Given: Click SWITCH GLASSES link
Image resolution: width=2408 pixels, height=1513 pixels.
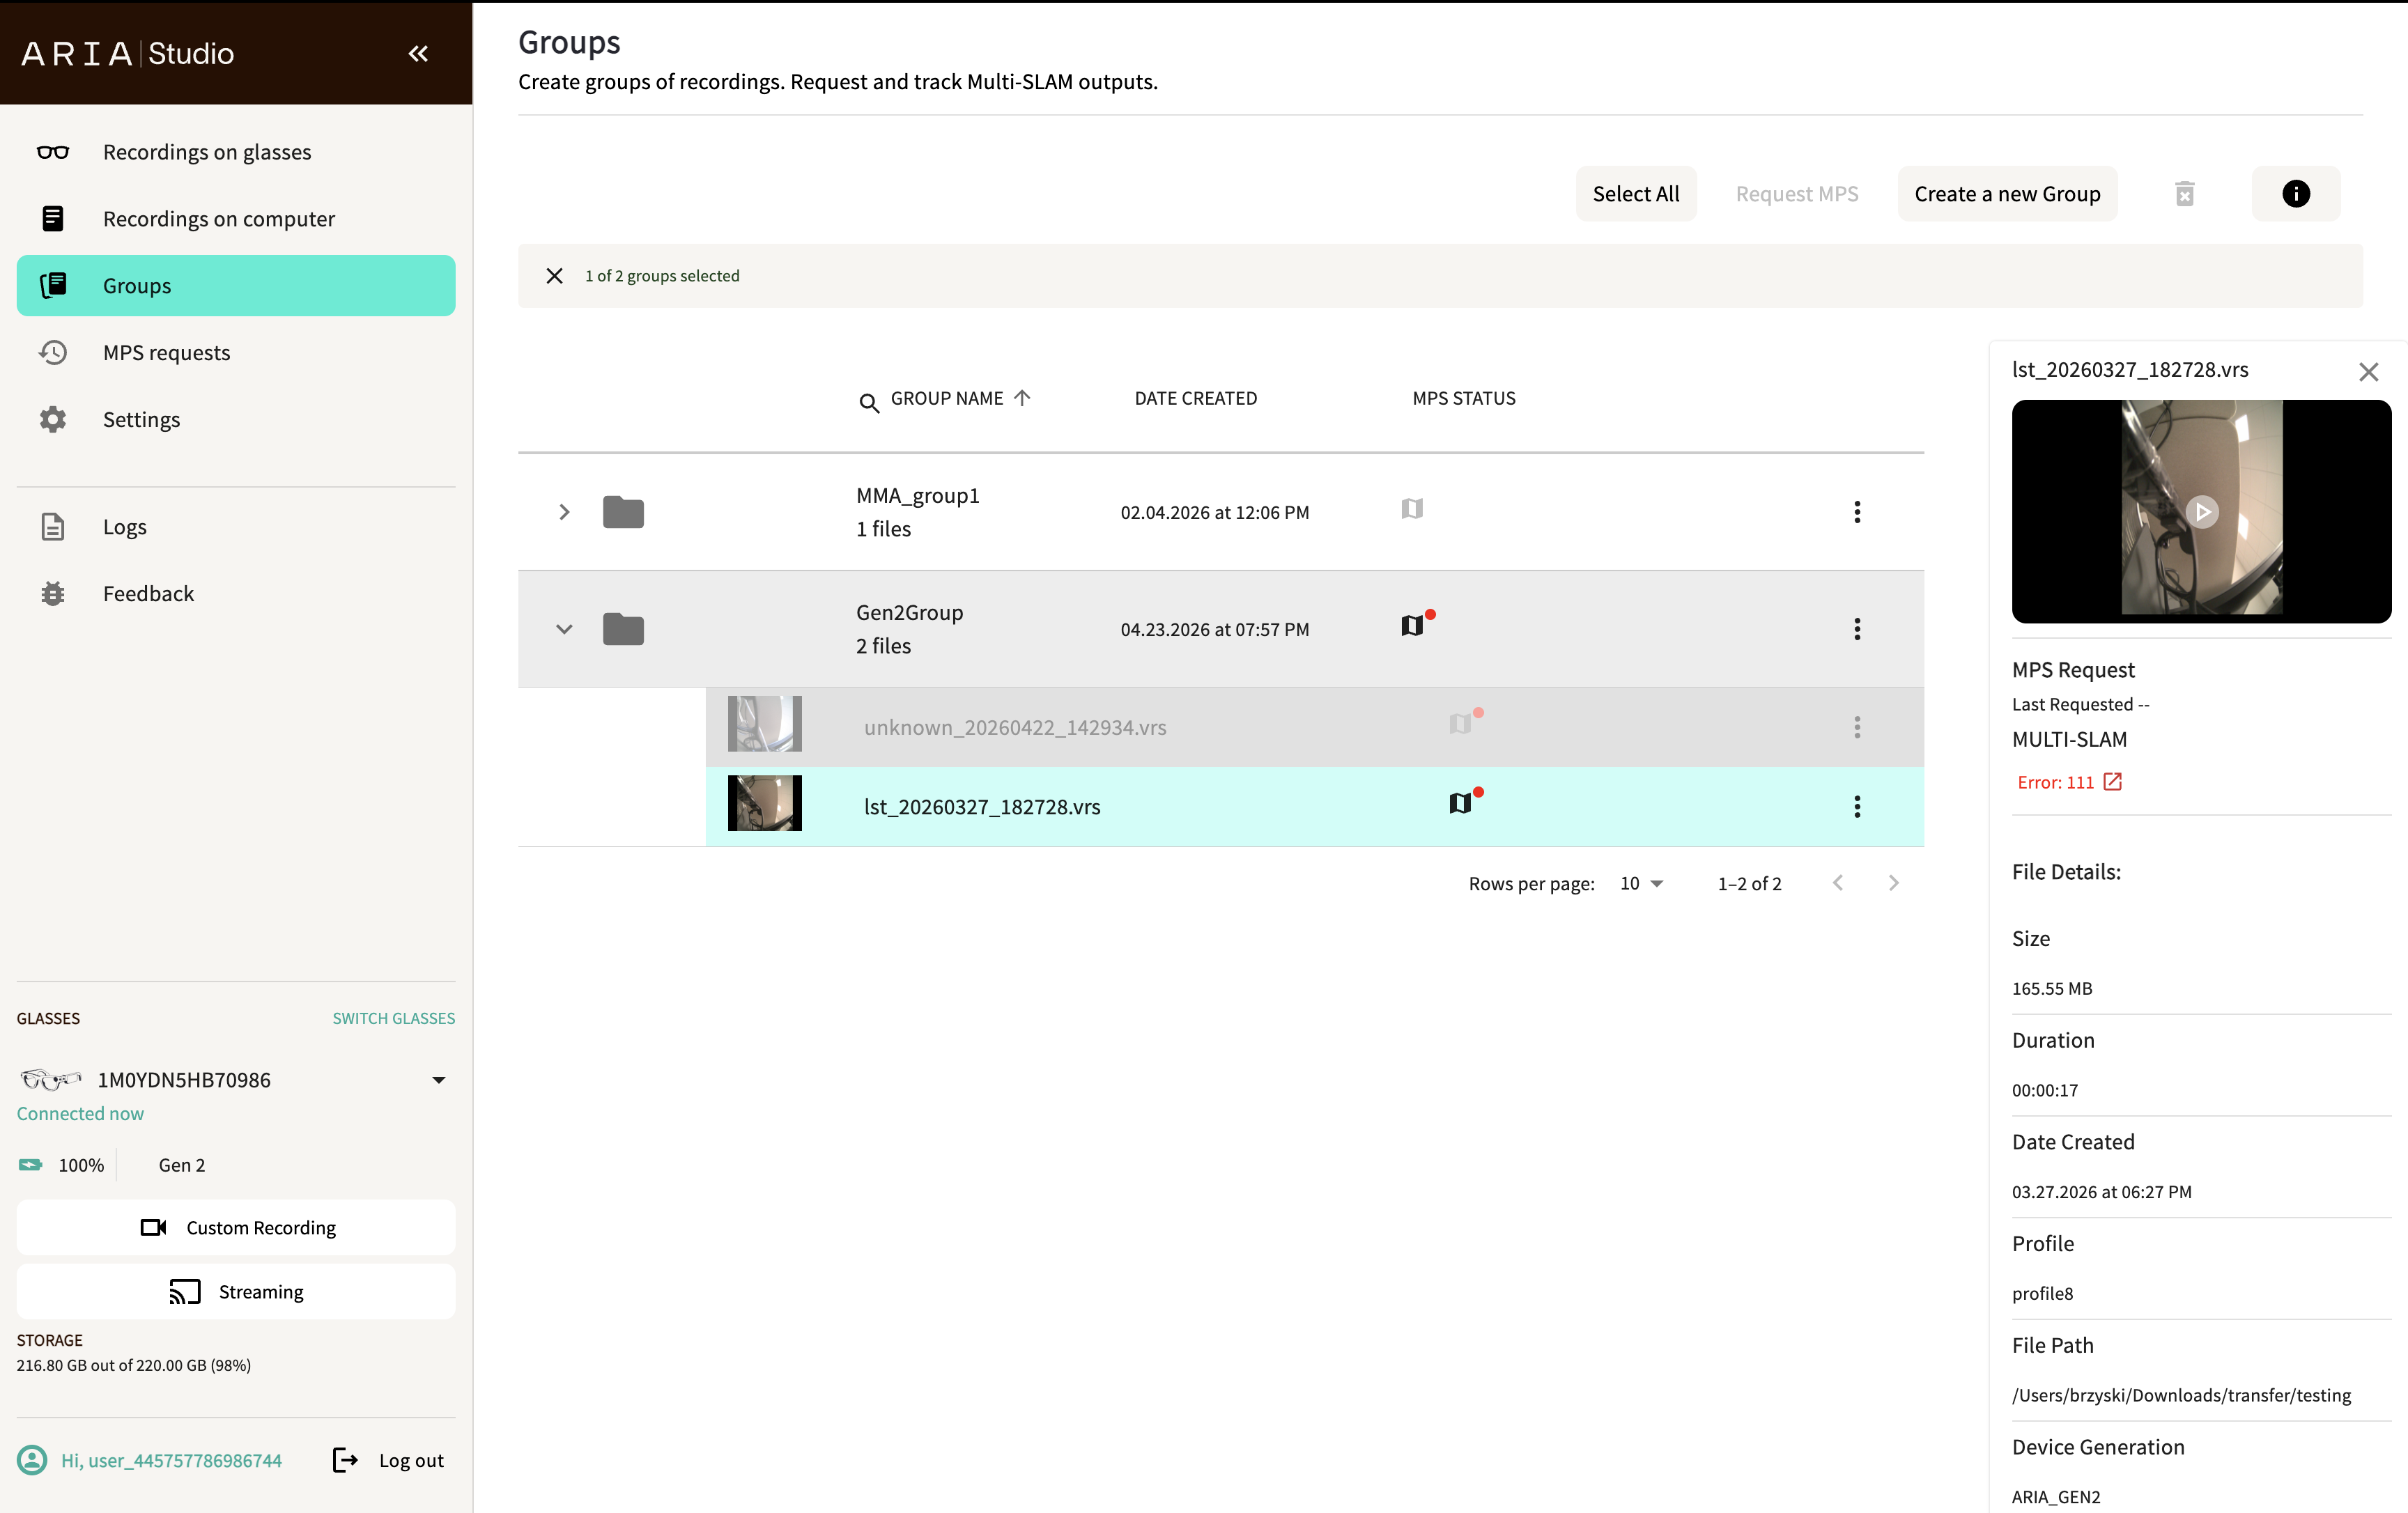Looking at the screenshot, I should click(x=394, y=1018).
